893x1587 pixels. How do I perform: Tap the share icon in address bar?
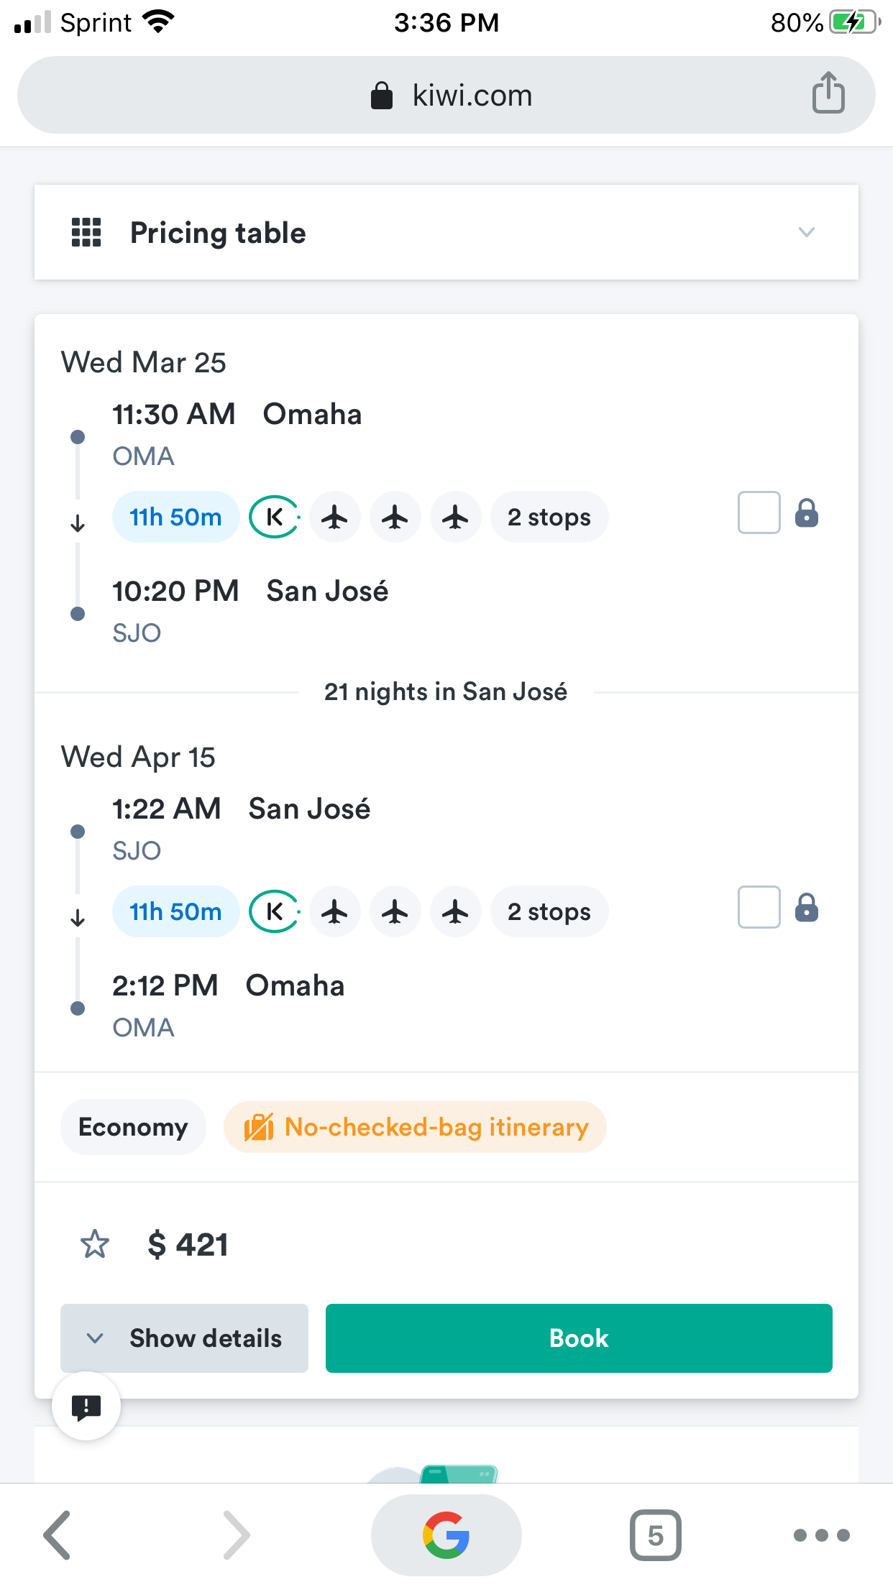(828, 93)
